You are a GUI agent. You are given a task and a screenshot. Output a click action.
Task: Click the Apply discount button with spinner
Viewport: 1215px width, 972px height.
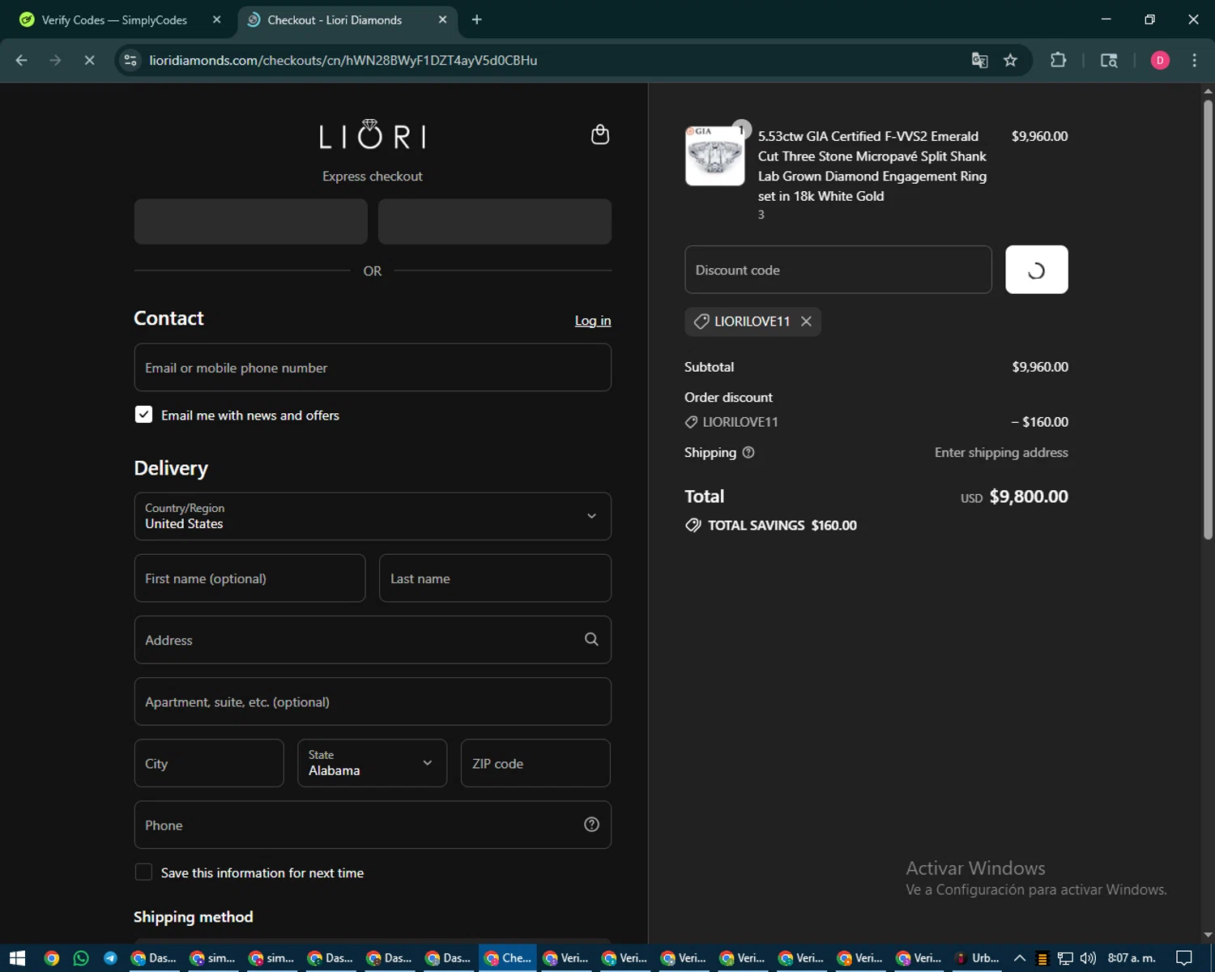[1036, 270]
